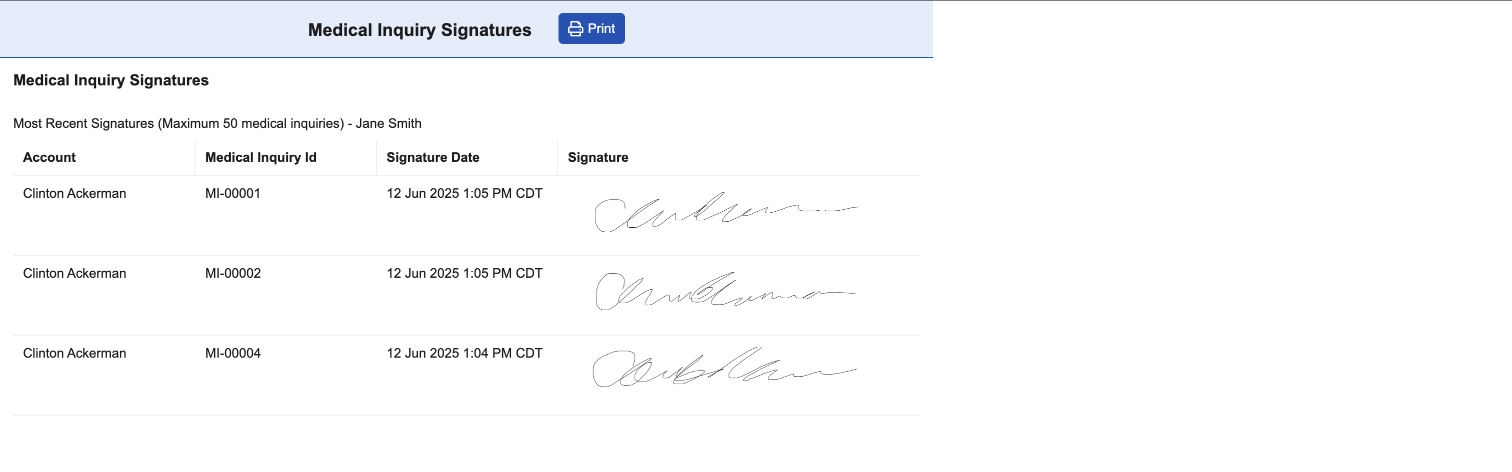1512x472 pixels.
Task: Select Clinton Ackerman in the MI-00001 row
Action: click(74, 193)
